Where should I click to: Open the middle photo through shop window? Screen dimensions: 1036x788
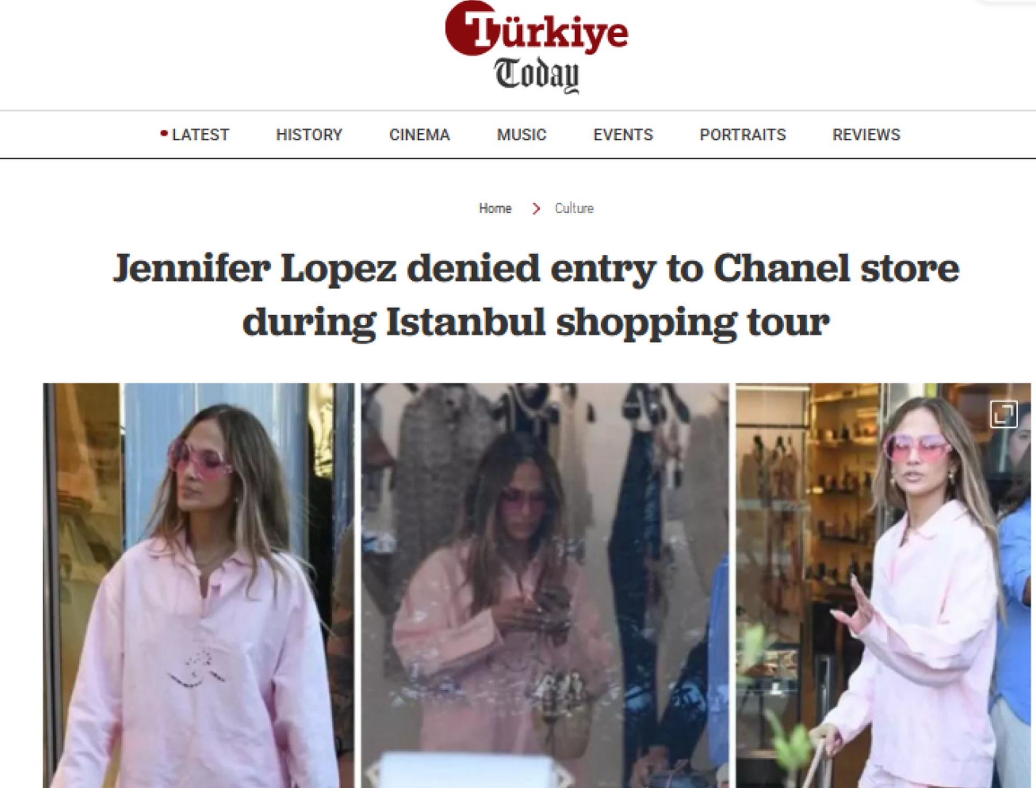click(545, 585)
